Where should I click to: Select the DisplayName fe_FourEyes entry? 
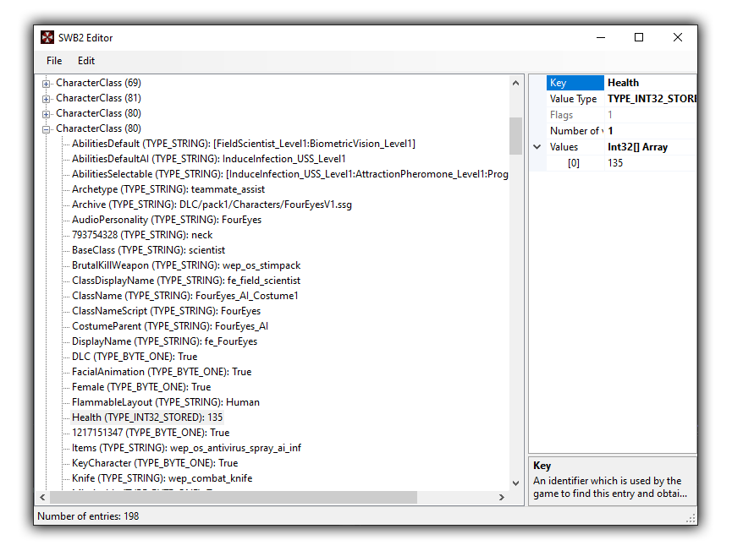pyautogui.click(x=164, y=341)
